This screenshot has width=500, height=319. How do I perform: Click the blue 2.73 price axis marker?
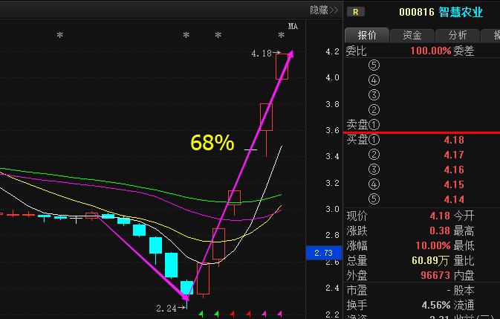tap(322, 254)
